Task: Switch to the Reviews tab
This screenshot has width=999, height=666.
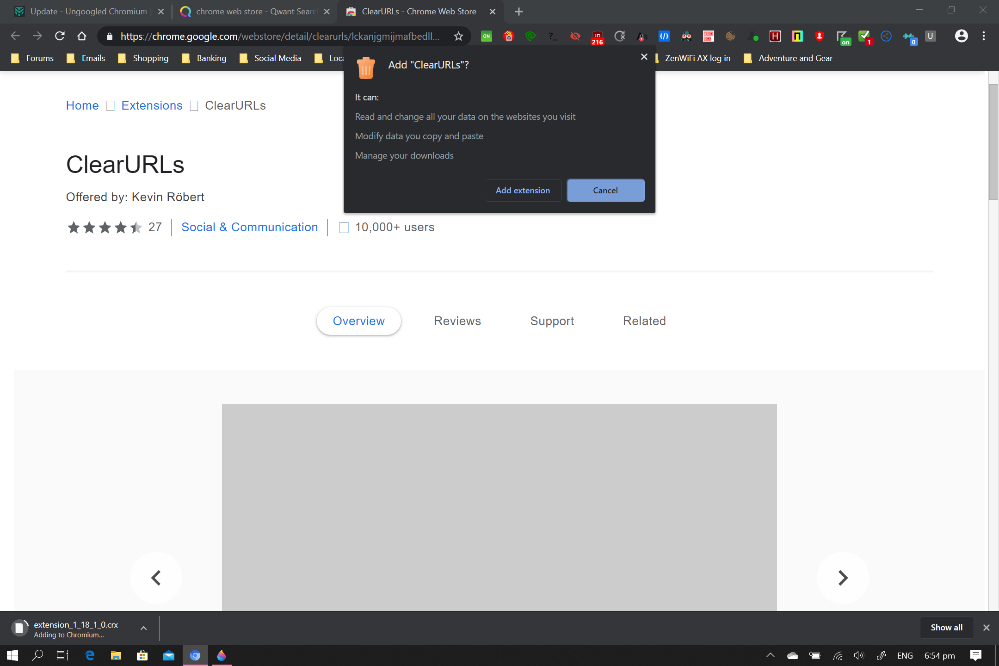Action: point(457,321)
